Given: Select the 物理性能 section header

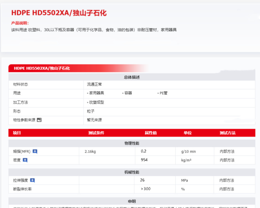Looking at the screenshot, I should [x=132, y=143].
